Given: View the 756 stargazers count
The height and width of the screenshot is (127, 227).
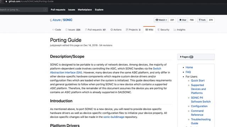Looking at the screenshot, I should point(192,20).
